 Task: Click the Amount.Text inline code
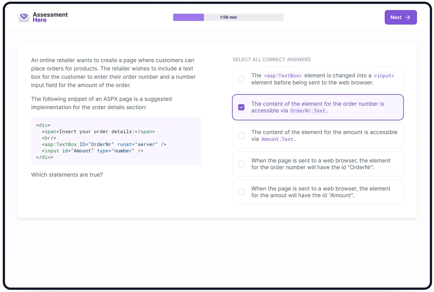coord(277,139)
